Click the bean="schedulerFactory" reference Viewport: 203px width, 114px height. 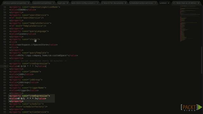click(x=30, y=107)
